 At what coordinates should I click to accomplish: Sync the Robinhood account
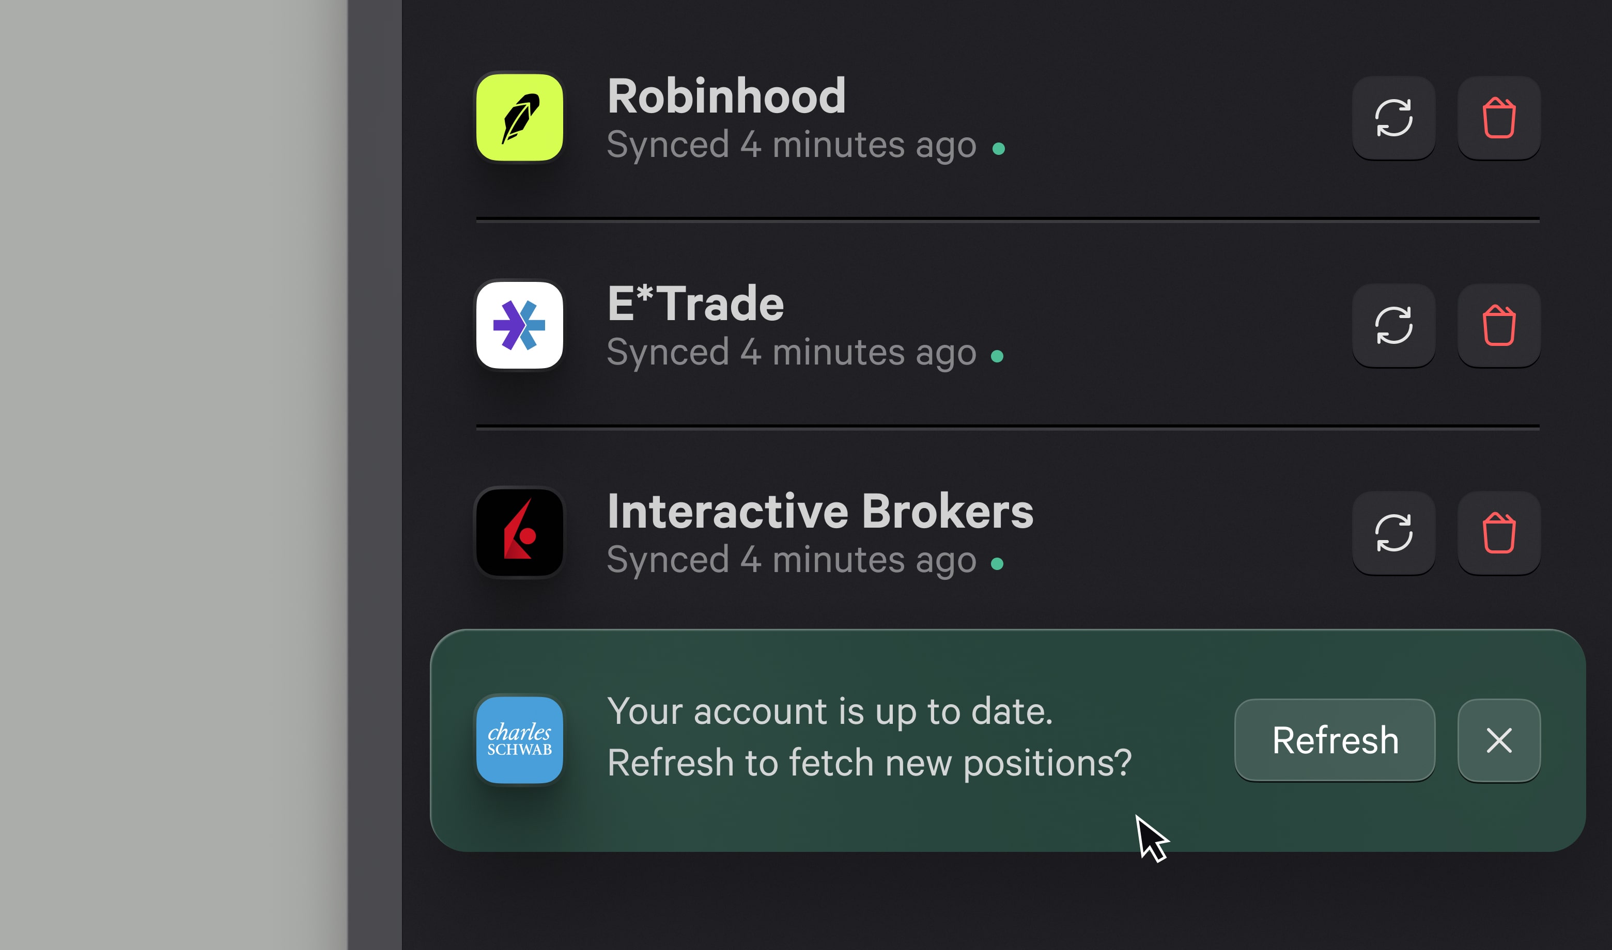[x=1394, y=118]
